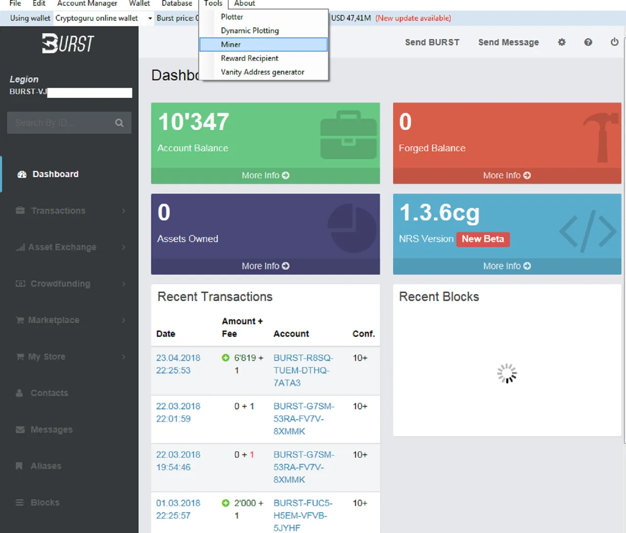
Task: Open the About menu
Action: pyautogui.click(x=245, y=3)
